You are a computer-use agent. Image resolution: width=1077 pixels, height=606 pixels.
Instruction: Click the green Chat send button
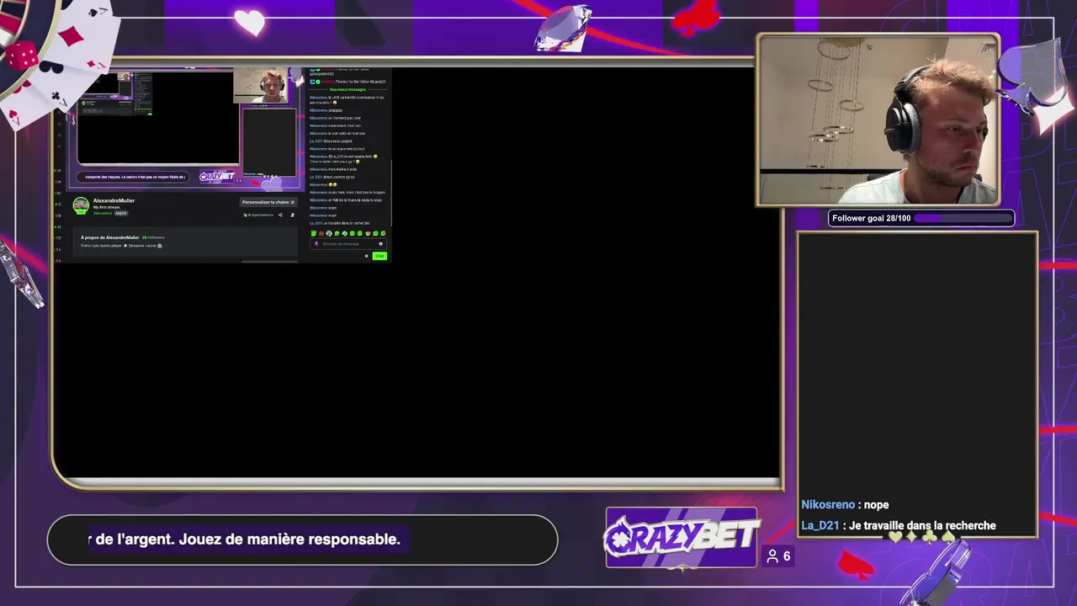tap(379, 256)
